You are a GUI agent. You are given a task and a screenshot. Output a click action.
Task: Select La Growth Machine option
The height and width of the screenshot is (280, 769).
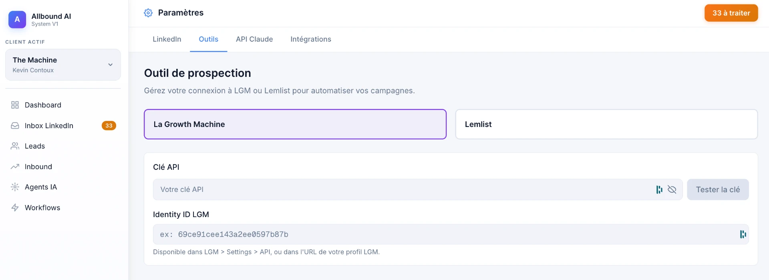tap(295, 124)
